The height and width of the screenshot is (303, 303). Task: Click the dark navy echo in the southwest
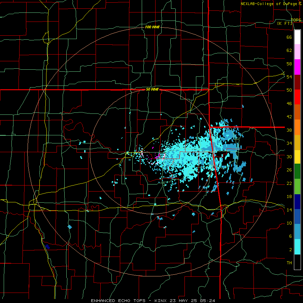click(x=47, y=247)
